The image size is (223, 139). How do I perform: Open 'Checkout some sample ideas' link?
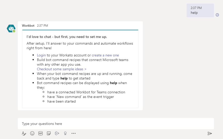tap(61, 69)
